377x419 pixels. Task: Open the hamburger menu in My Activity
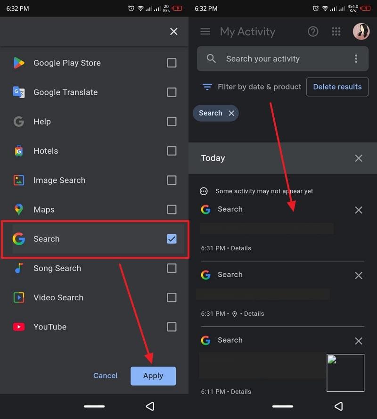coord(205,32)
